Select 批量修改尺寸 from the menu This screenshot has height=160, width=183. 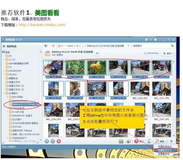coord(165,150)
